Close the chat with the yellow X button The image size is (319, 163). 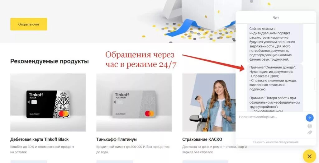[x=309, y=156]
